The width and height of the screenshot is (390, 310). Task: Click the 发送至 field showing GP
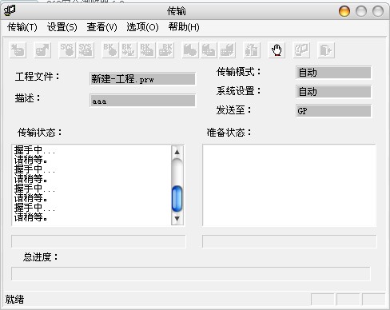coord(333,111)
